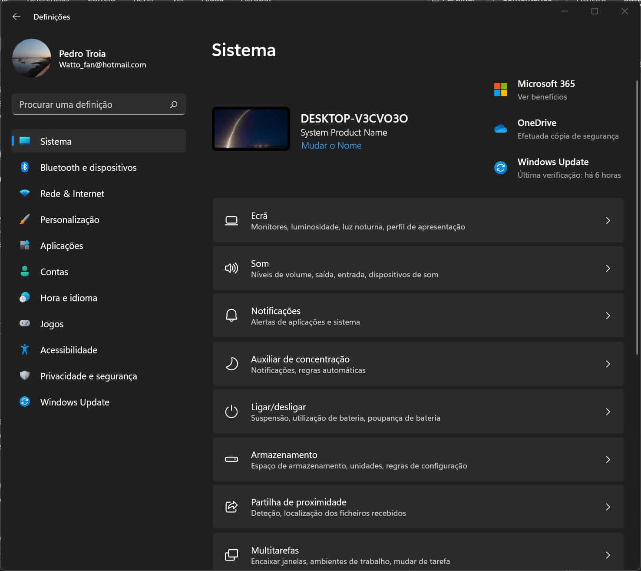Click the paintbrush icon for Personalização
This screenshot has height=571, width=641.
[x=25, y=219]
